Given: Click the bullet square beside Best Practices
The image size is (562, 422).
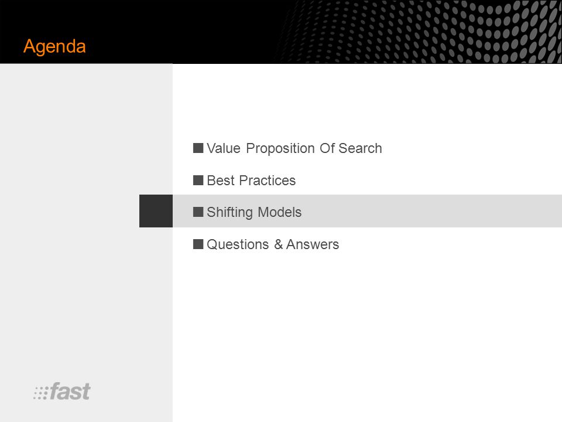Looking at the screenshot, I should tap(198, 180).
